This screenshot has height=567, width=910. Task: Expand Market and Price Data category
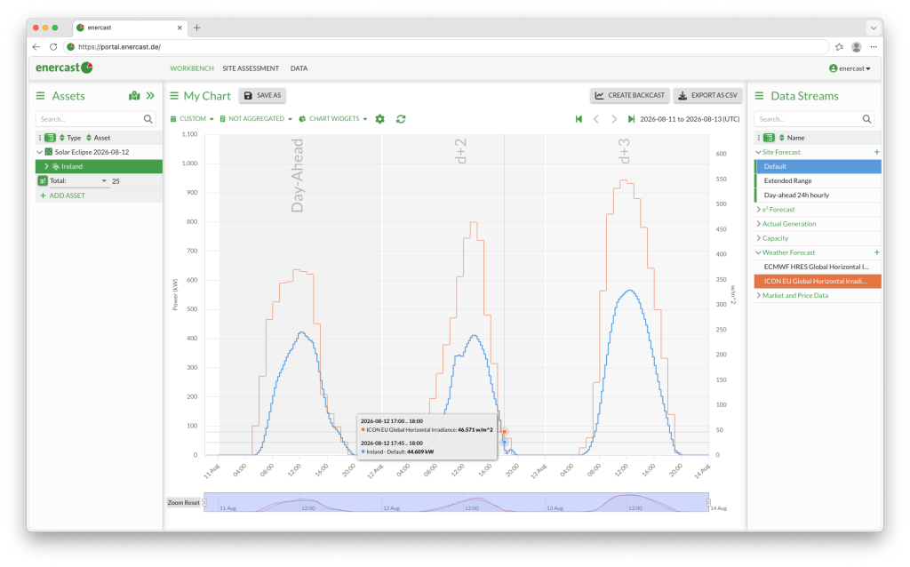tap(759, 295)
